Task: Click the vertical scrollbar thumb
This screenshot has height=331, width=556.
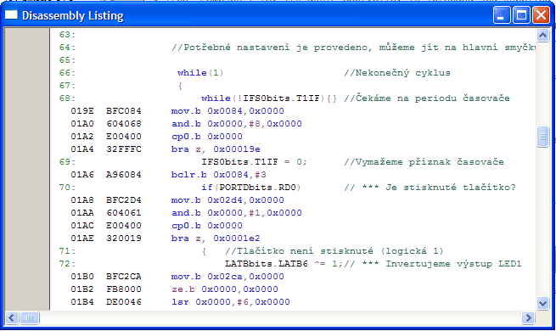Action: pos(543,137)
